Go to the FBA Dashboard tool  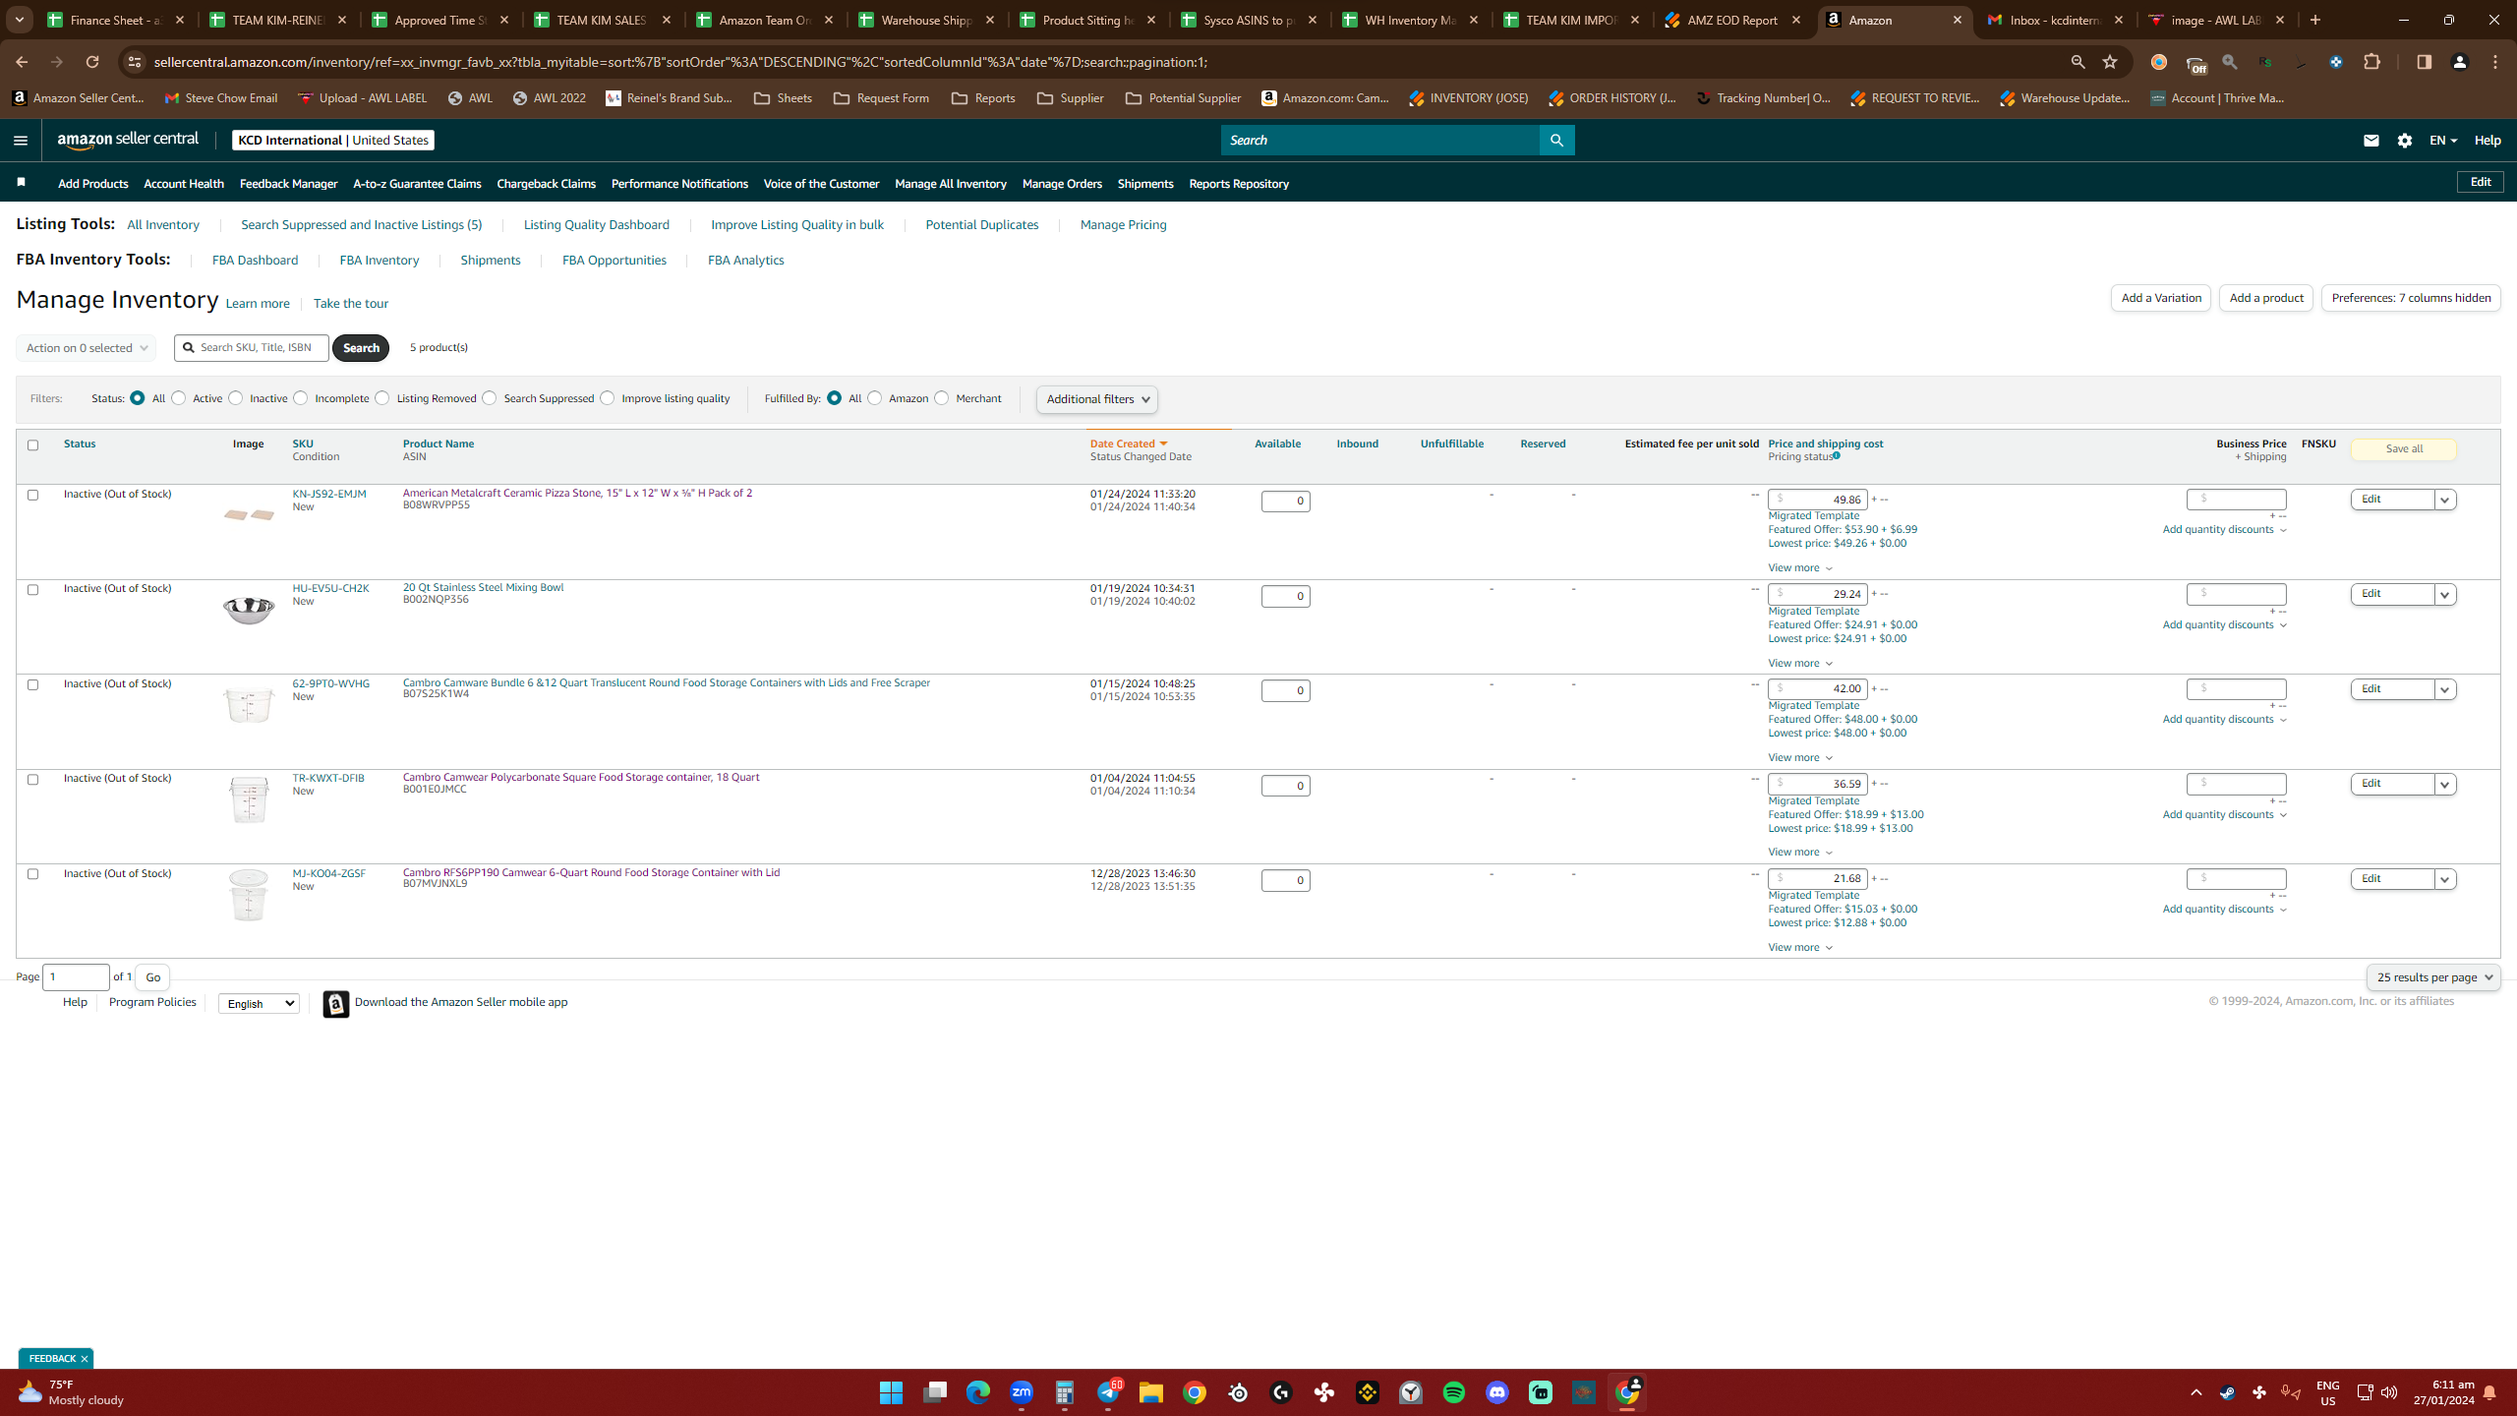pos(255,261)
